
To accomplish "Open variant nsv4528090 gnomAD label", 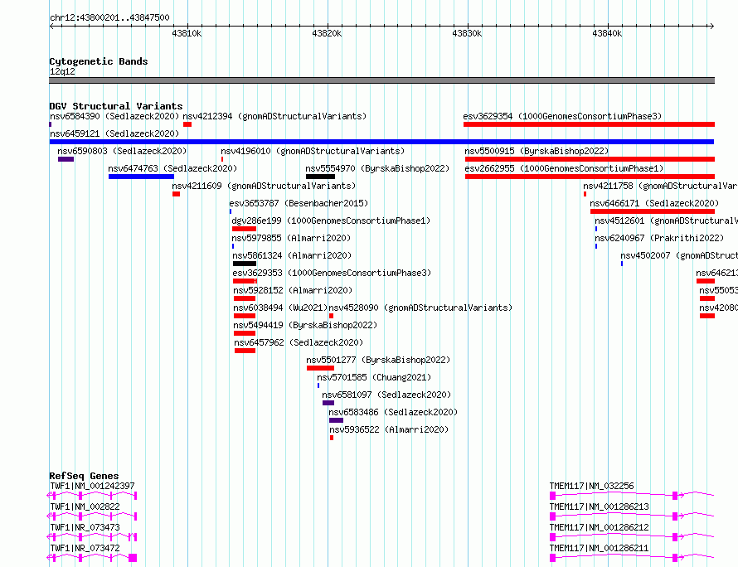I will click(420, 308).
